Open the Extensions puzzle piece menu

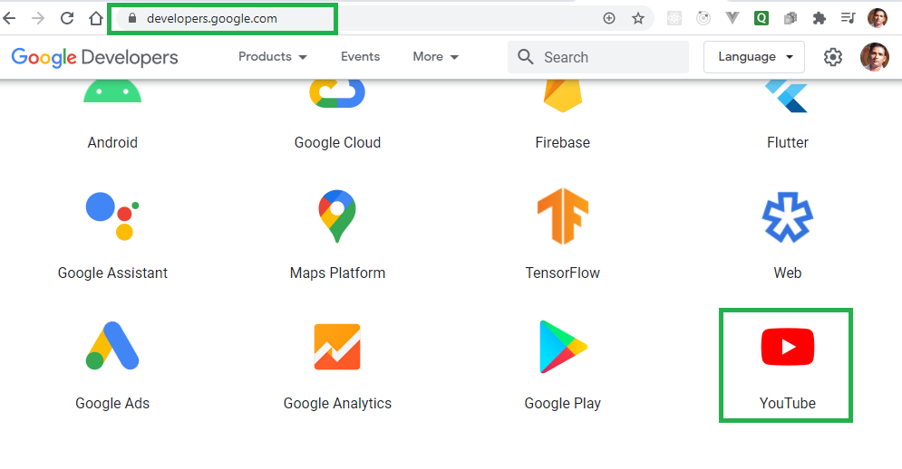tap(820, 18)
